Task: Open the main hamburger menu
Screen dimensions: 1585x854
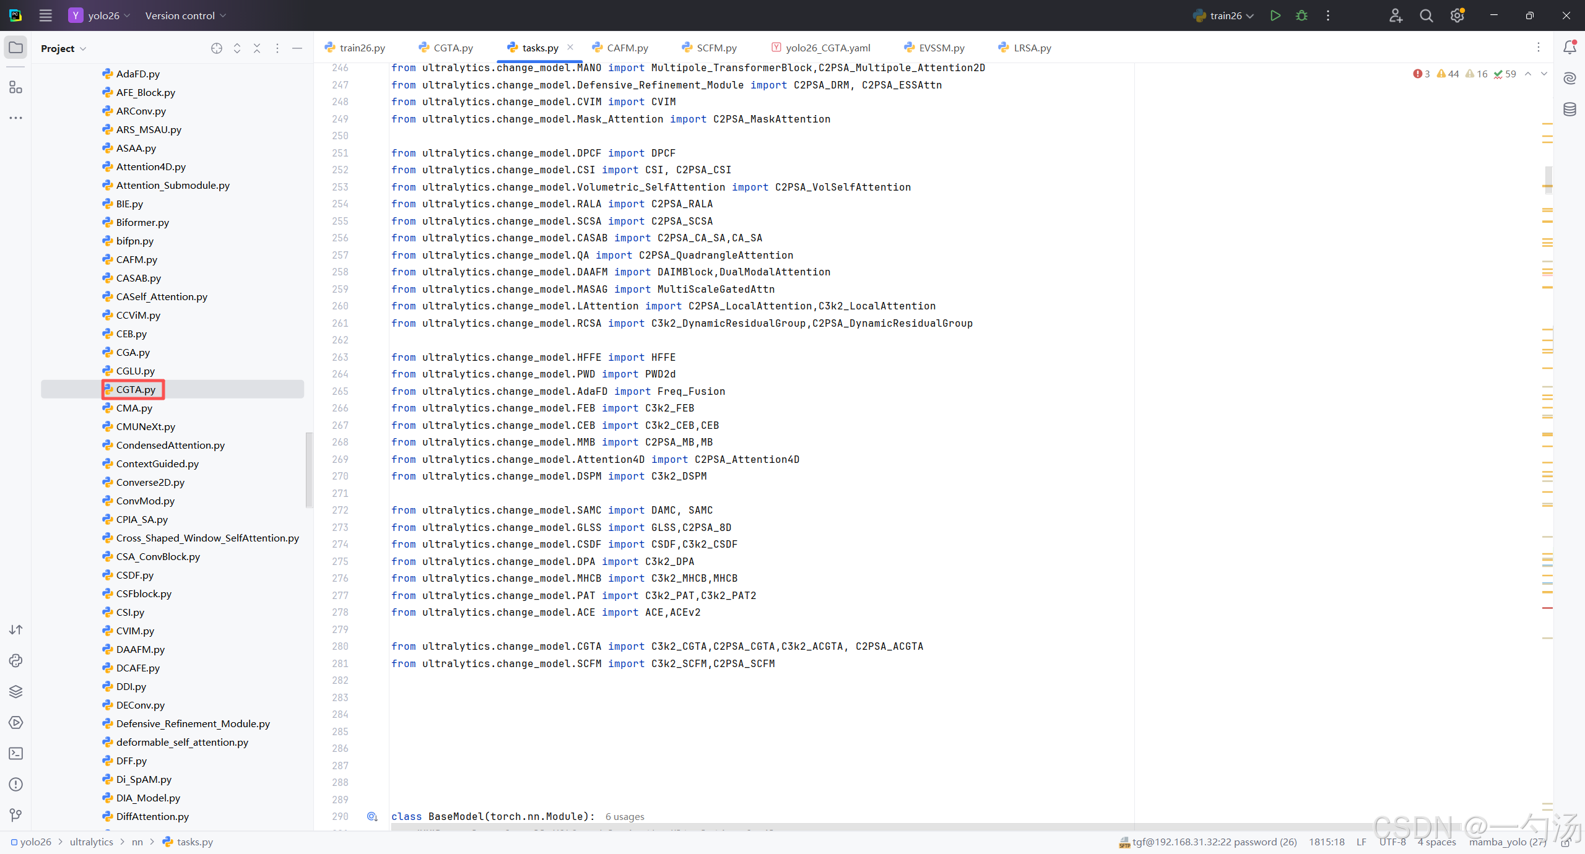Action: (45, 15)
